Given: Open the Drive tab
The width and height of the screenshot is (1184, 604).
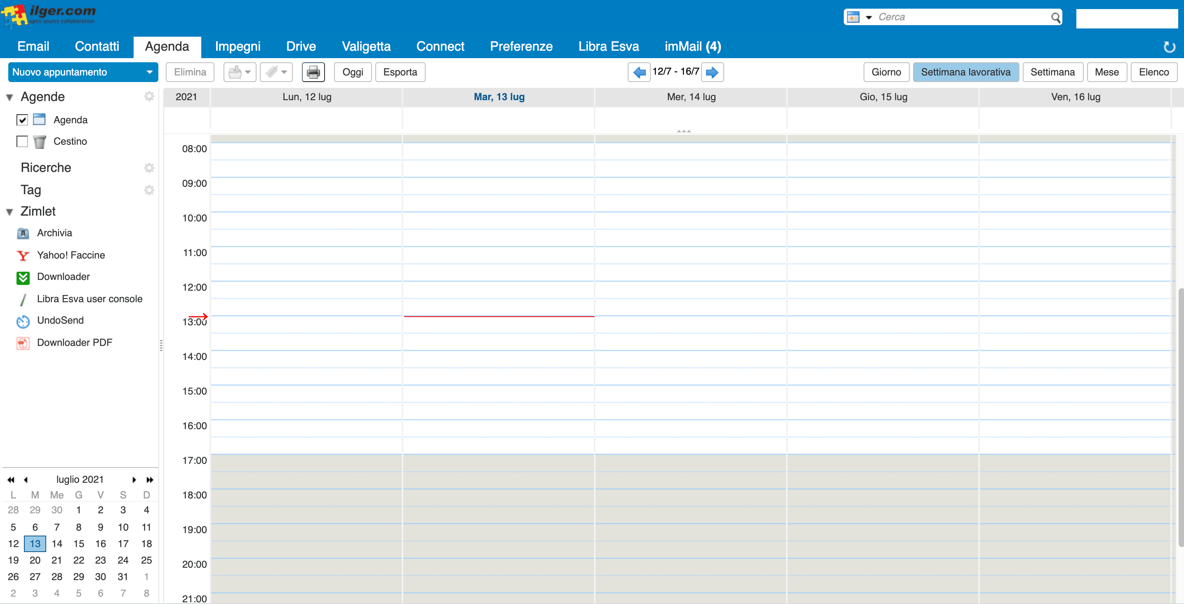Looking at the screenshot, I should tap(301, 47).
